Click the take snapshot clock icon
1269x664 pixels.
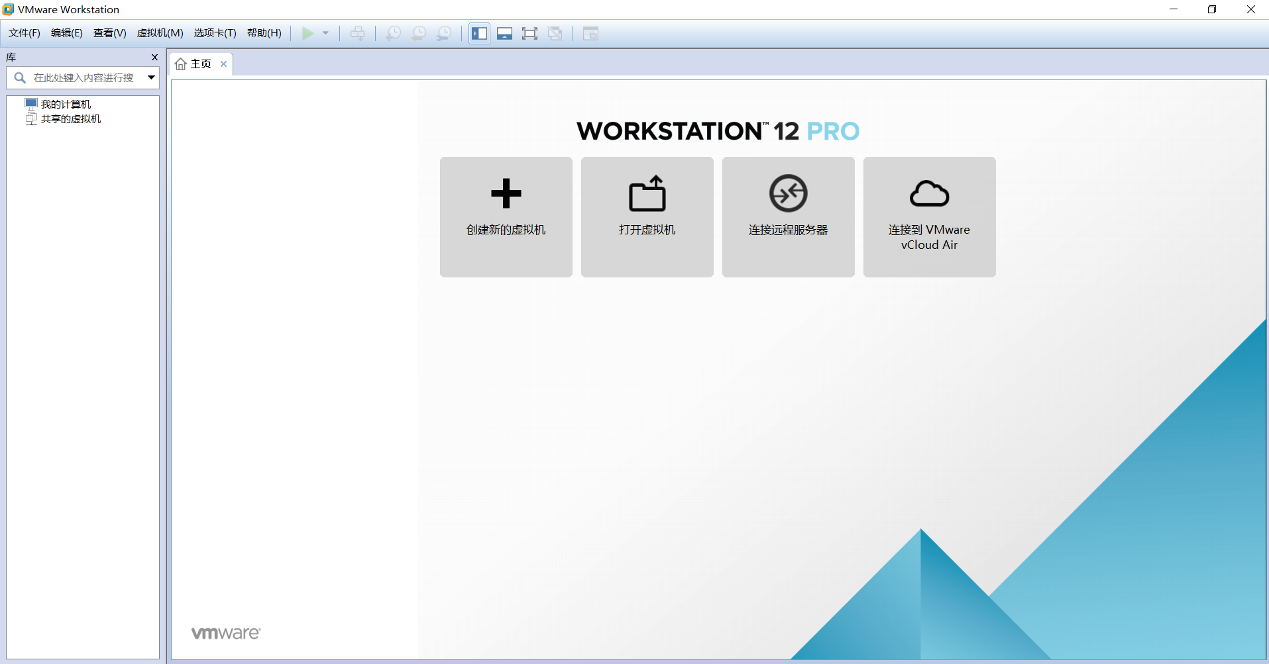(x=394, y=33)
